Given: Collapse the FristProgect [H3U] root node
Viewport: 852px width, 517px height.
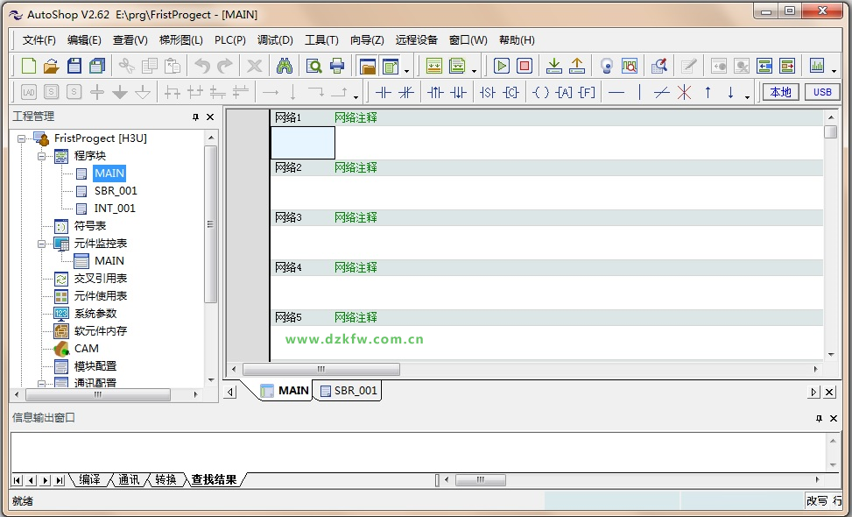Looking at the screenshot, I should pos(22,138).
